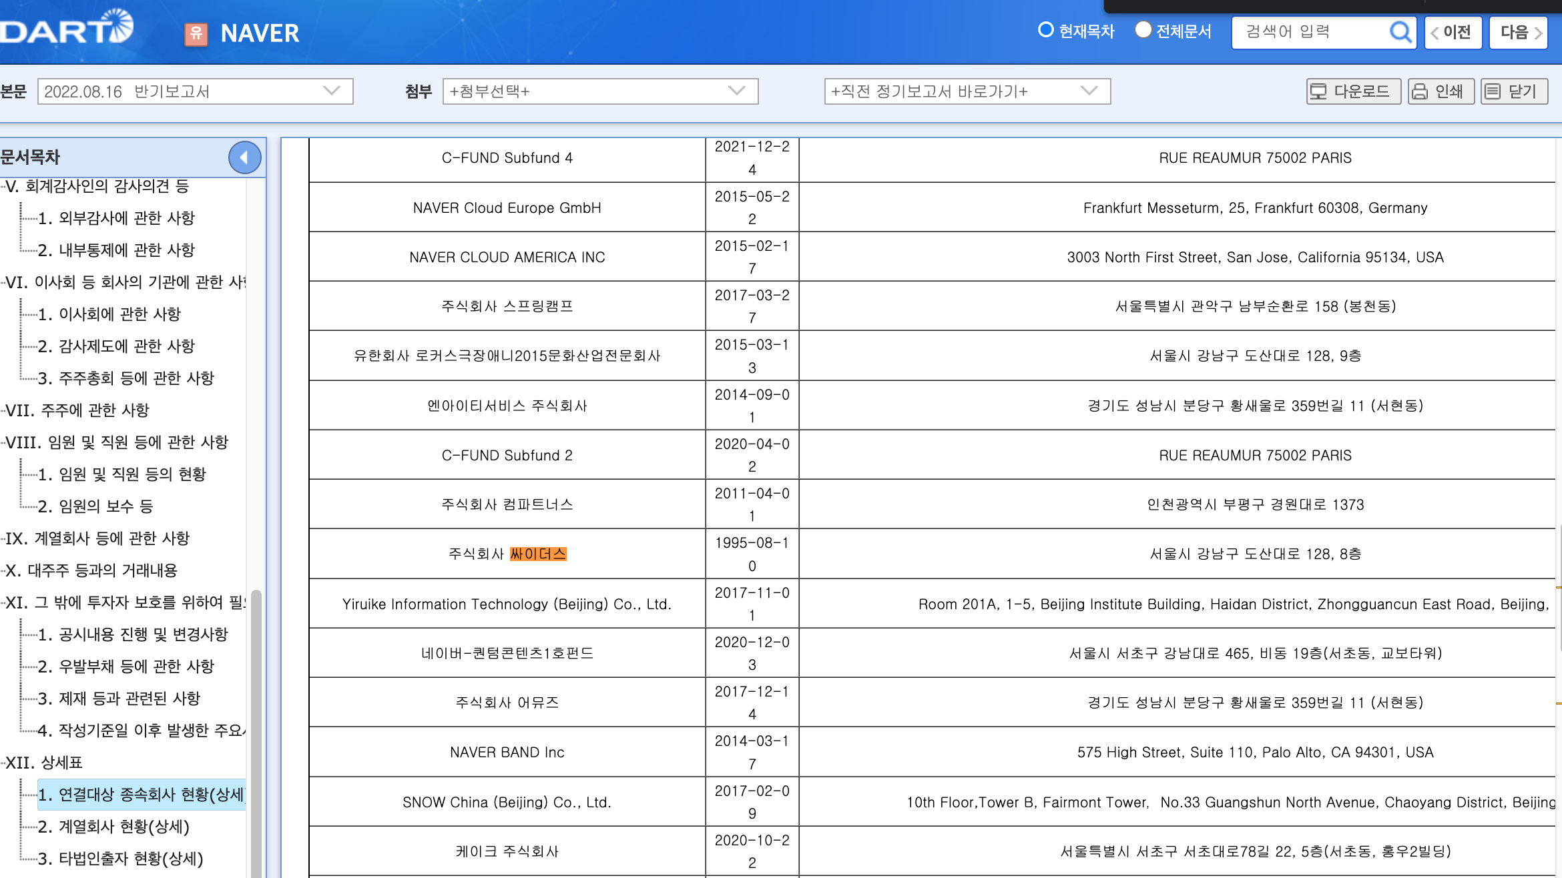Go to previous result with 이전

click(x=1453, y=32)
